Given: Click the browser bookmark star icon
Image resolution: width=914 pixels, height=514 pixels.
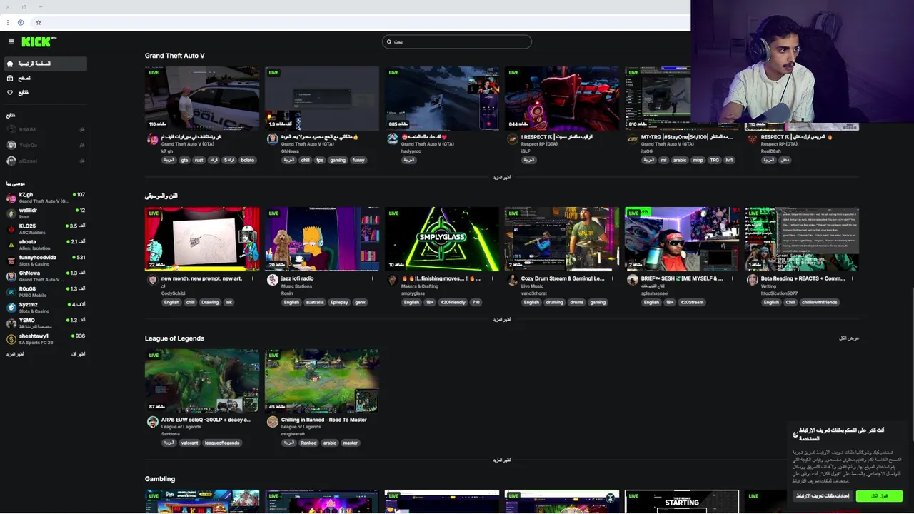Looking at the screenshot, I should click(38, 23).
